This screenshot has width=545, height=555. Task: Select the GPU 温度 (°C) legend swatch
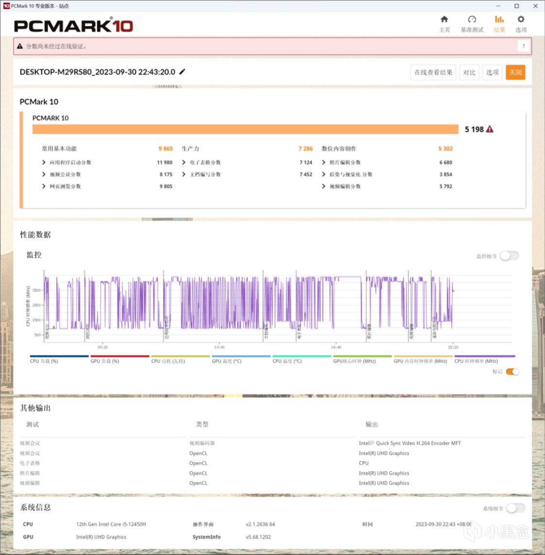pyautogui.click(x=241, y=356)
